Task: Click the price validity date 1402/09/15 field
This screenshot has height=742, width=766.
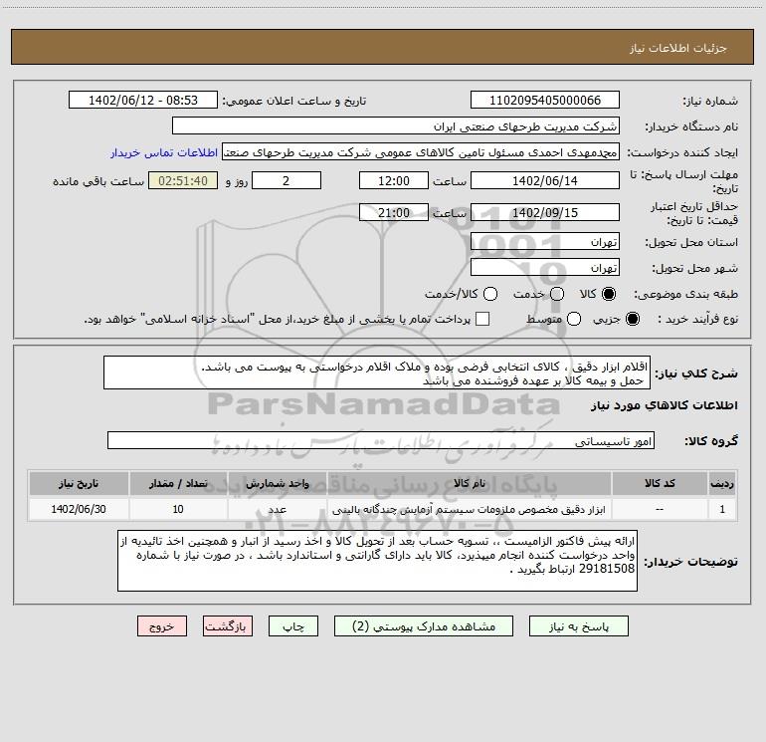Action: point(545,213)
